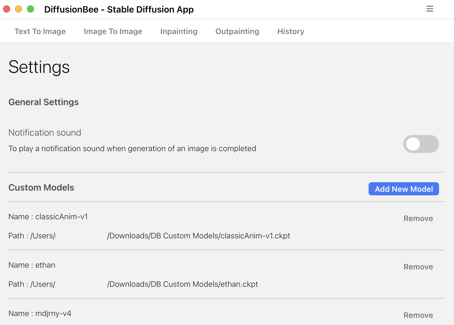Close the DiffusionBee window with red button
The image size is (454, 325).
(x=7, y=9)
